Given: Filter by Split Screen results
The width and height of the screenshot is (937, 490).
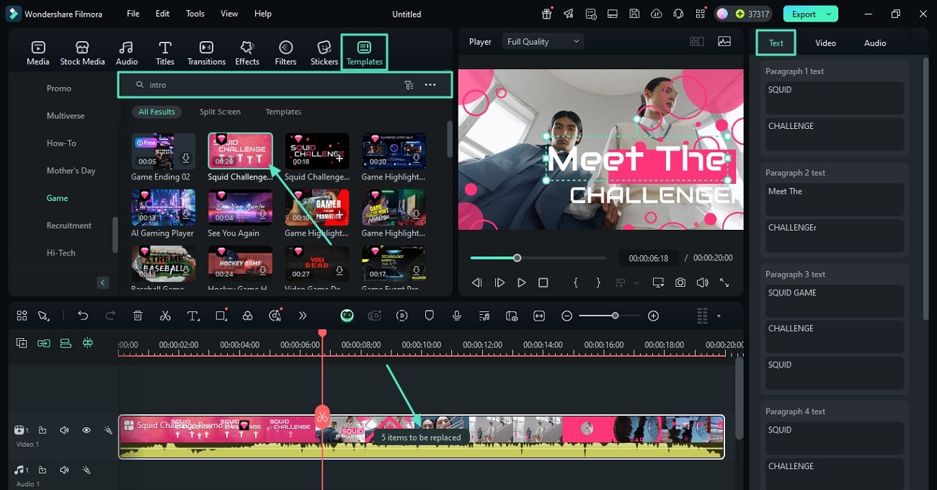Looking at the screenshot, I should 220,112.
